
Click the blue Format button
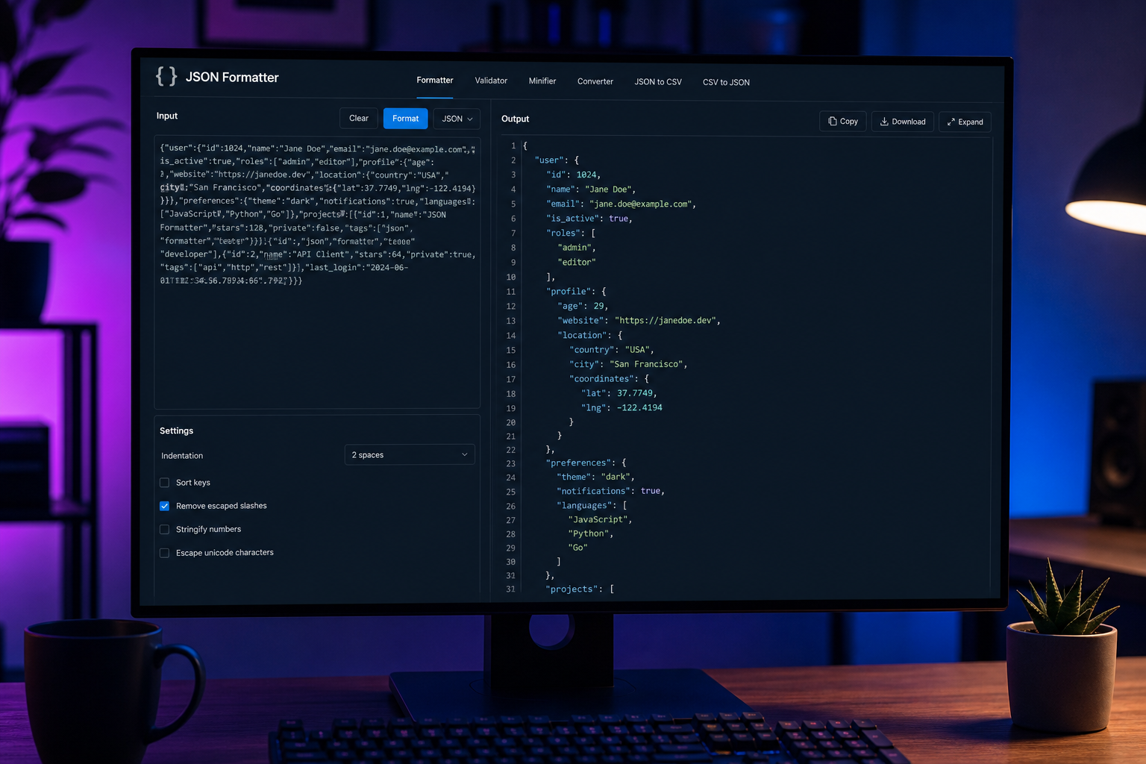point(406,119)
